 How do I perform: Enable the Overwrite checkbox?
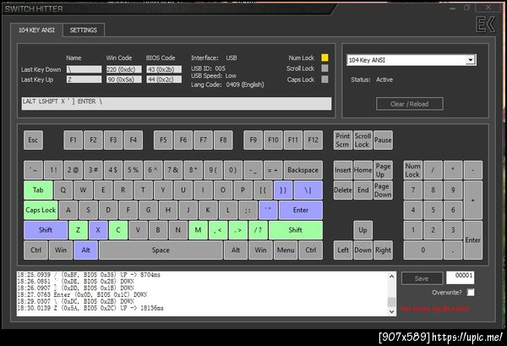point(471,292)
